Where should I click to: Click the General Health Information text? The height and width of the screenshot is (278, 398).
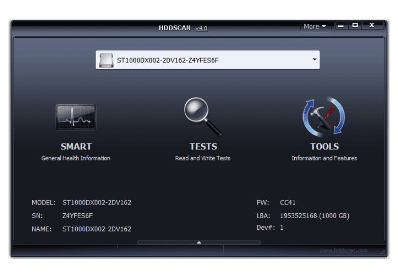(x=76, y=158)
